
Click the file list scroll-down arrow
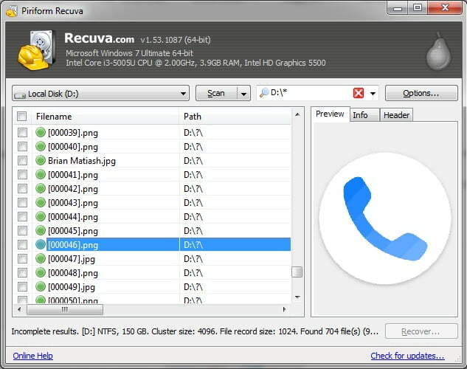(297, 297)
